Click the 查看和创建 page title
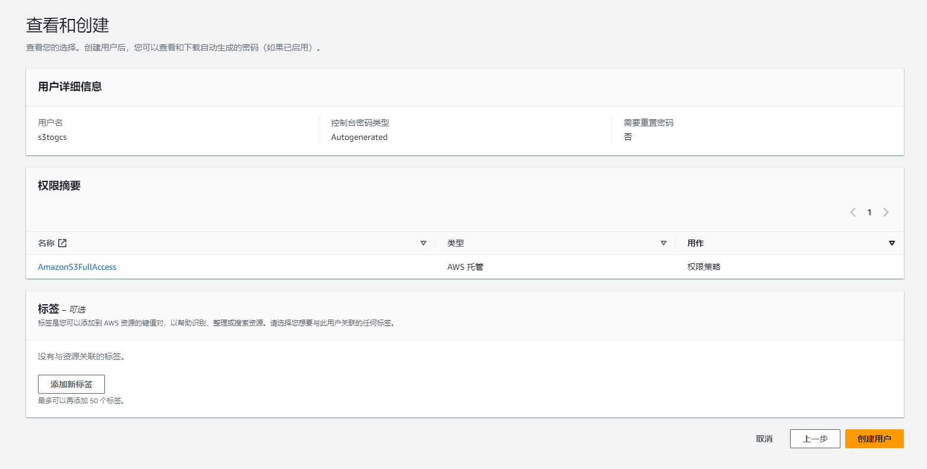This screenshot has width=927, height=469. click(x=68, y=25)
